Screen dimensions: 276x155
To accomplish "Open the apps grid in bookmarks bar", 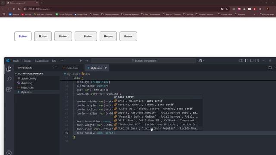I will (4, 14).
